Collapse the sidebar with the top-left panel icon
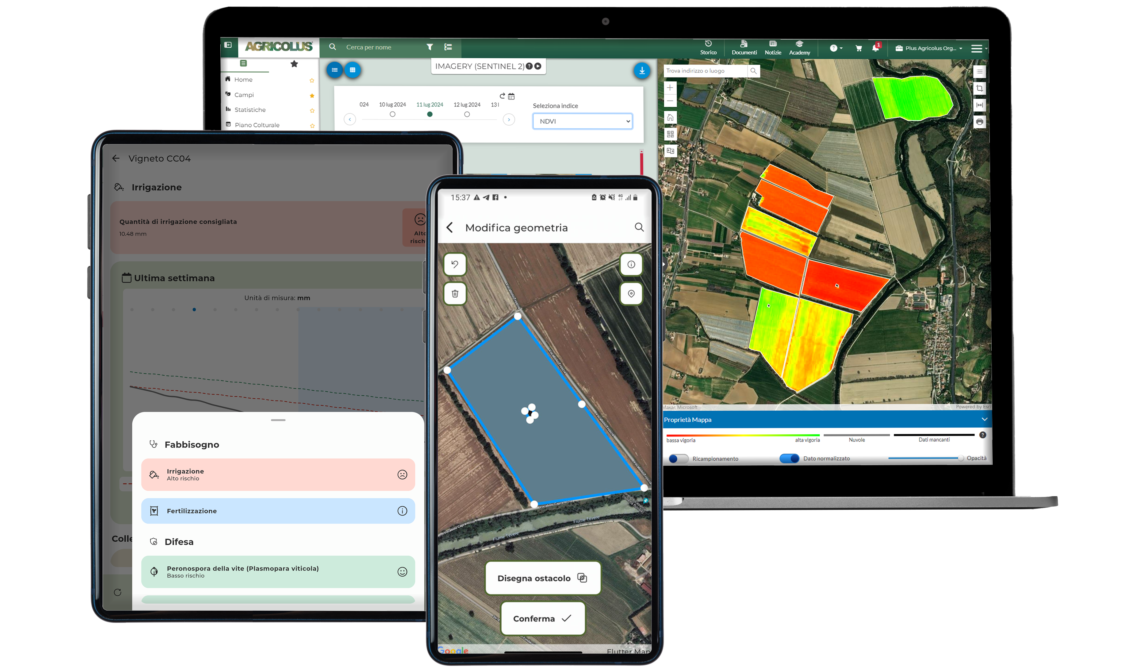This screenshot has width=1136, height=671. click(228, 45)
